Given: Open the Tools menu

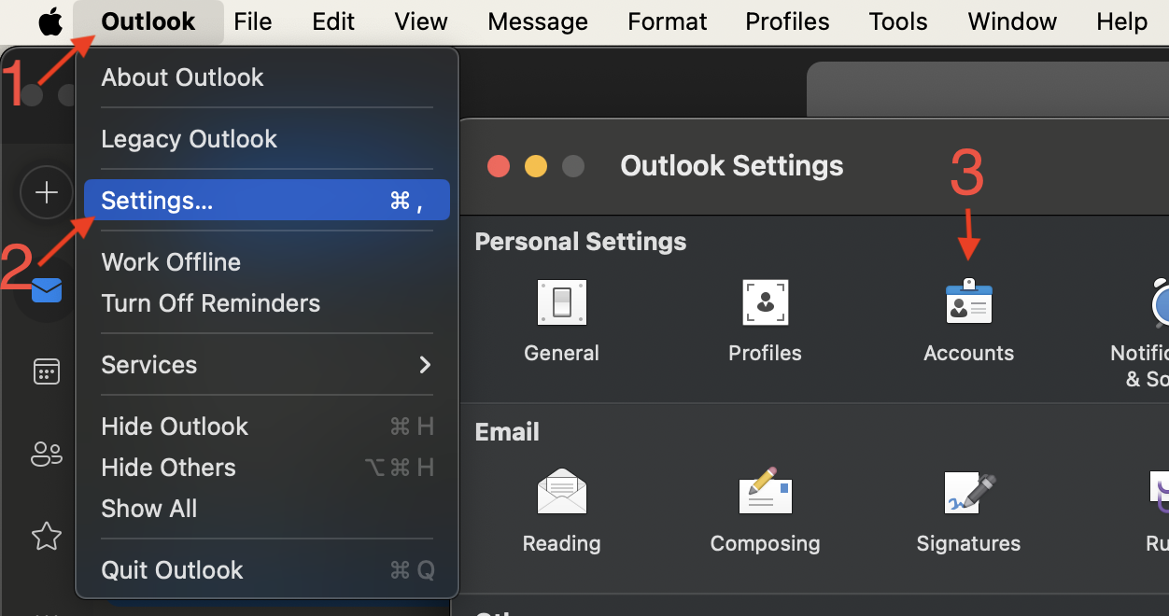Looking at the screenshot, I should (896, 21).
